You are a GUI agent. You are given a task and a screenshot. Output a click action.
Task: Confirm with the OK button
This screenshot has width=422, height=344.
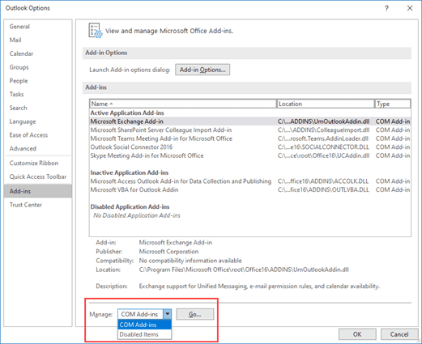(357, 334)
